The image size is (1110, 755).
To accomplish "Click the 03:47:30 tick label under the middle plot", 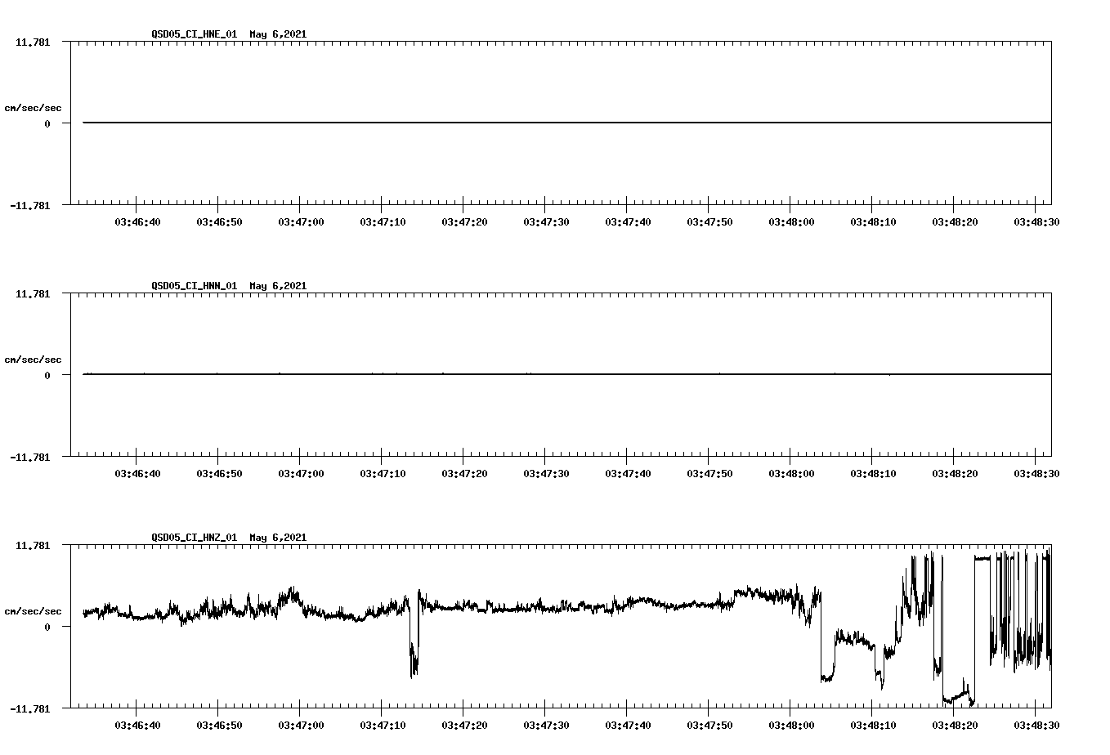I will click(x=544, y=471).
